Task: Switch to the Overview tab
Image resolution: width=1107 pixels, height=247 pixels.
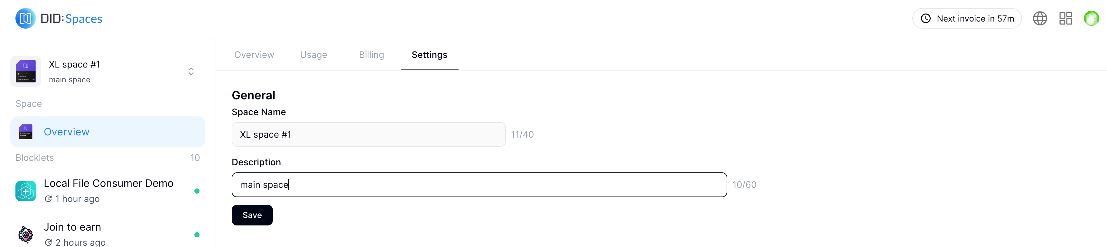Action: [x=254, y=55]
